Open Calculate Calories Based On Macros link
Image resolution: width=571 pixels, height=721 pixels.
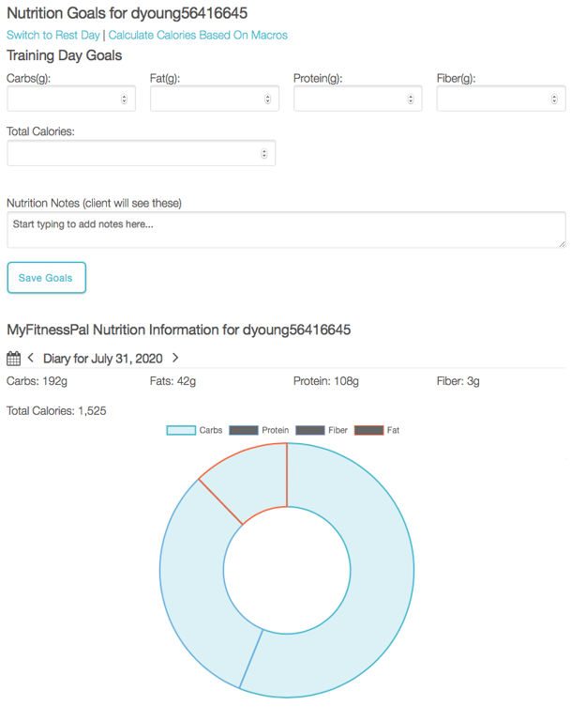tap(198, 36)
